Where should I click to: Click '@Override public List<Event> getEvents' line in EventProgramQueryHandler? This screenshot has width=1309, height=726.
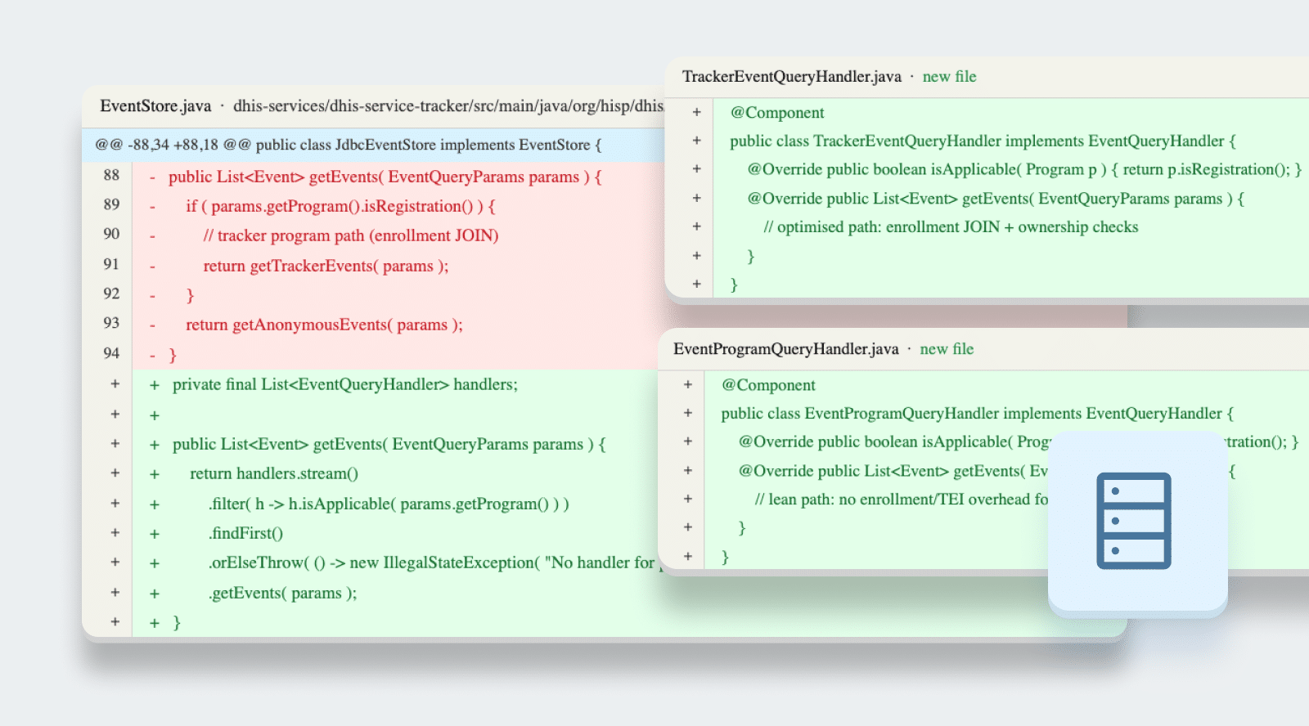(x=893, y=471)
